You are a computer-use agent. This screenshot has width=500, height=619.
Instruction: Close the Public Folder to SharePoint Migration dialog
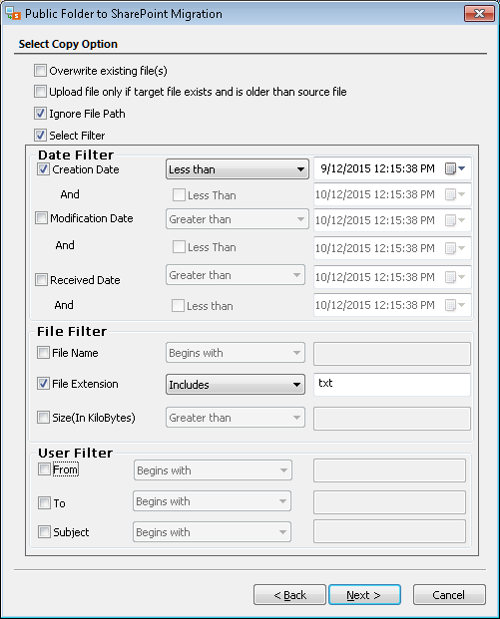(479, 13)
